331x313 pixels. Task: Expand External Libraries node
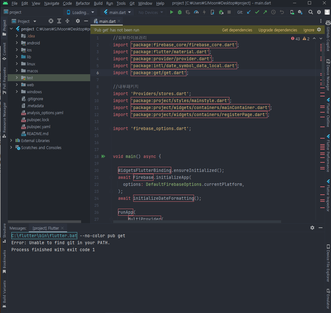point(11,140)
